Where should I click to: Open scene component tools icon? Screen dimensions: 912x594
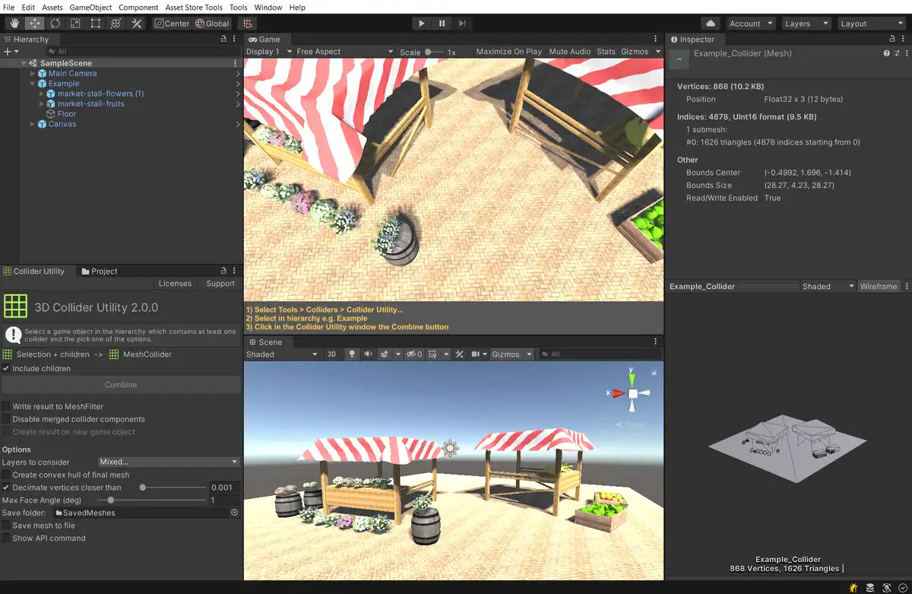pos(461,354)
